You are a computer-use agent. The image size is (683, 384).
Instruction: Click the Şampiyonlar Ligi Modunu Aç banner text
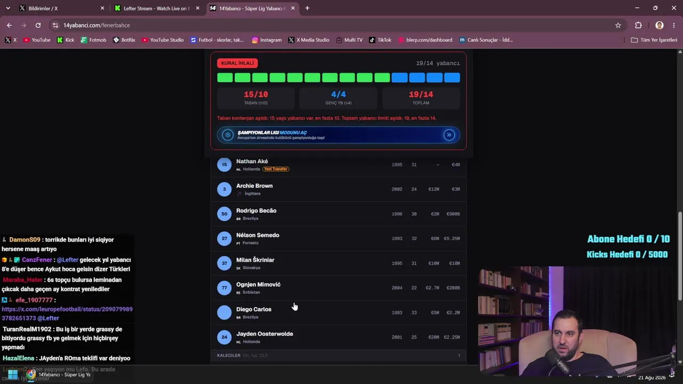pyautogui.click(x=272, y=132)
